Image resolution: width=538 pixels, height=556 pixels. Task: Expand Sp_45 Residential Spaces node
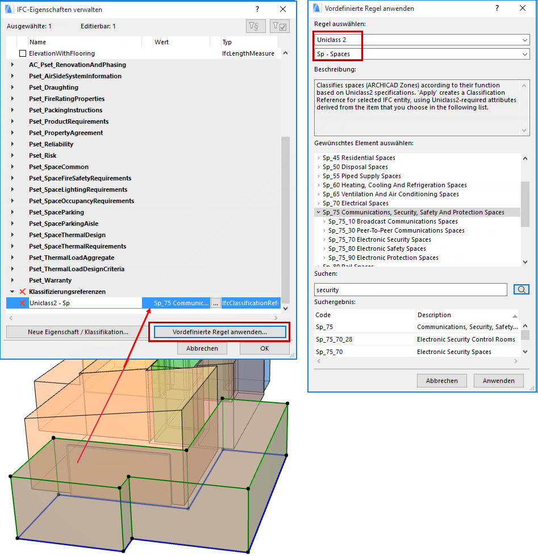[x=319, y=158]
